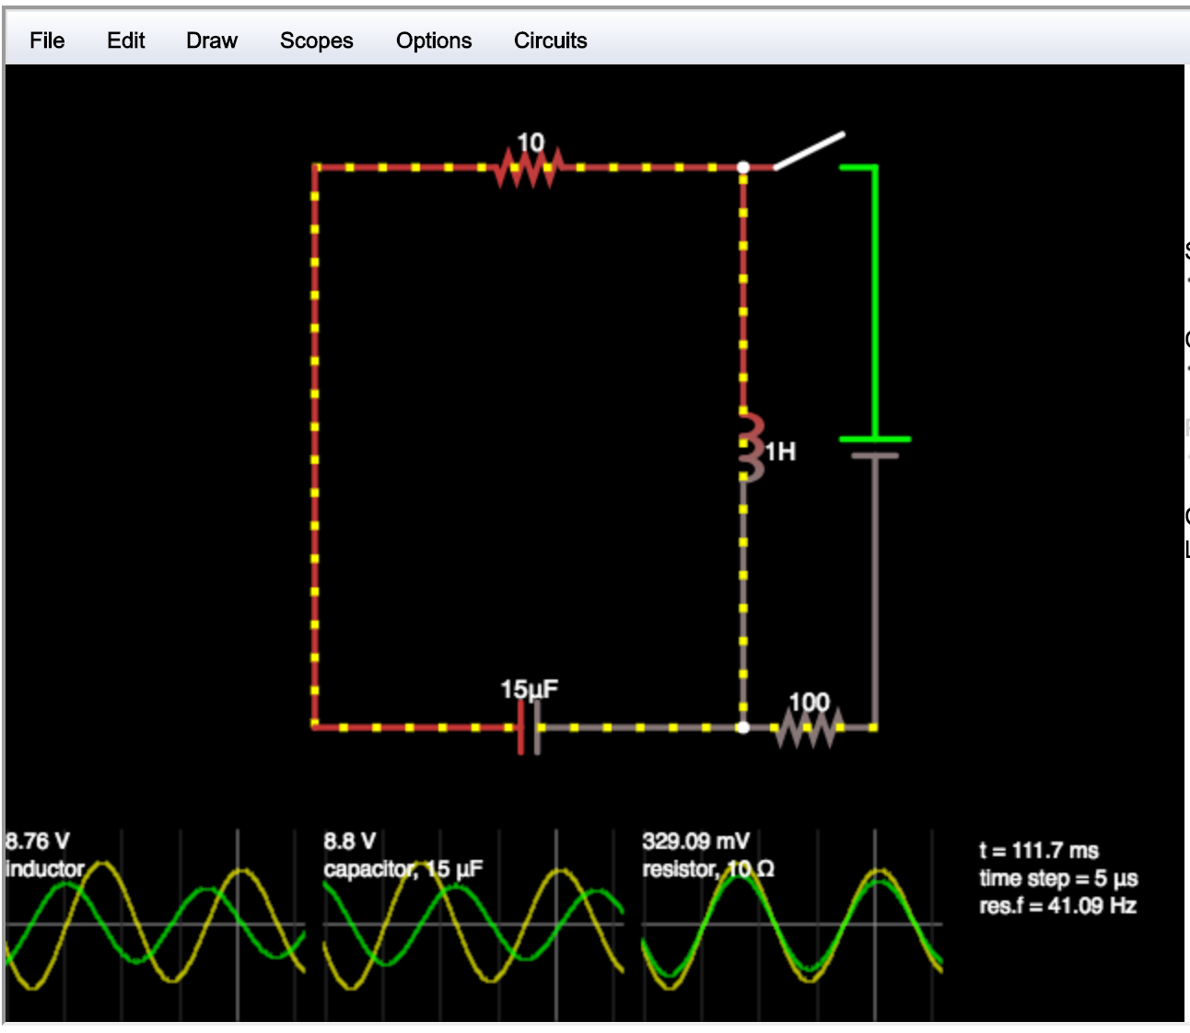1190x1033 pixels.
Task: Open the Circuits example dropdown
Action: click(x=550, y=41)
